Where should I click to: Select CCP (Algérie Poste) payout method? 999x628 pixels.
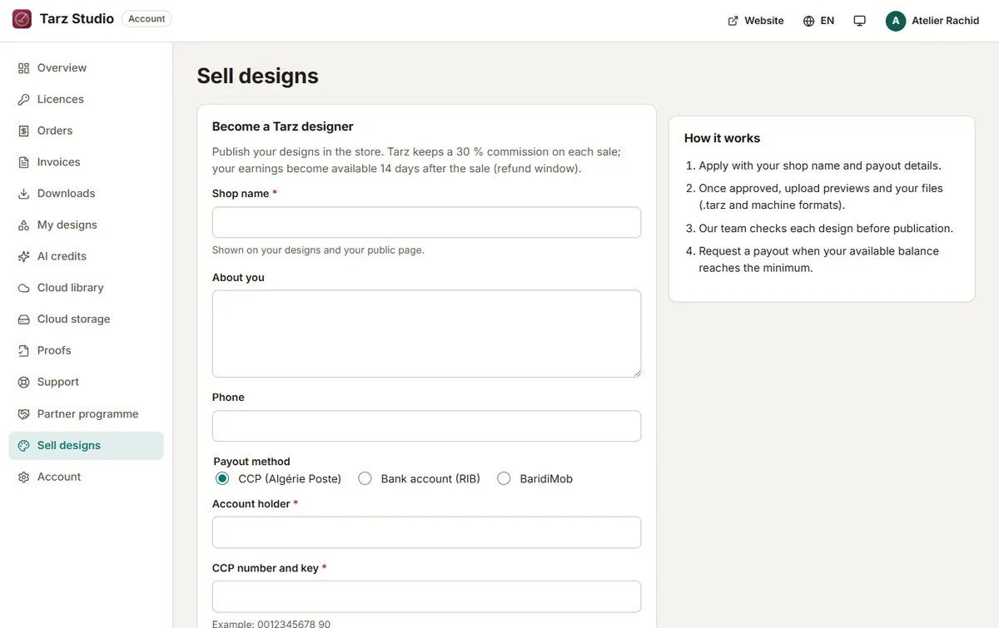coord(222,478)
